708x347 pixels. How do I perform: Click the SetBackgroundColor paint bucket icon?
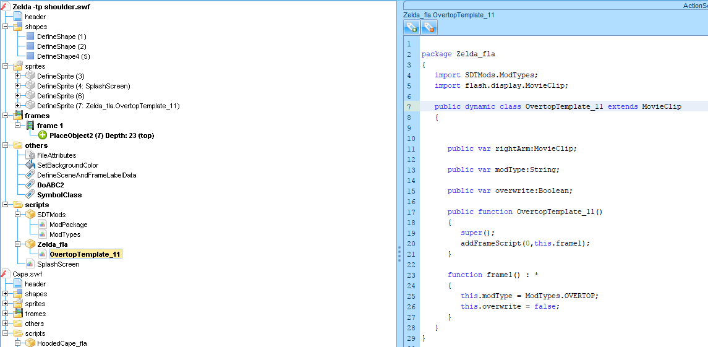pyautogui.click(x=30, y=165)
